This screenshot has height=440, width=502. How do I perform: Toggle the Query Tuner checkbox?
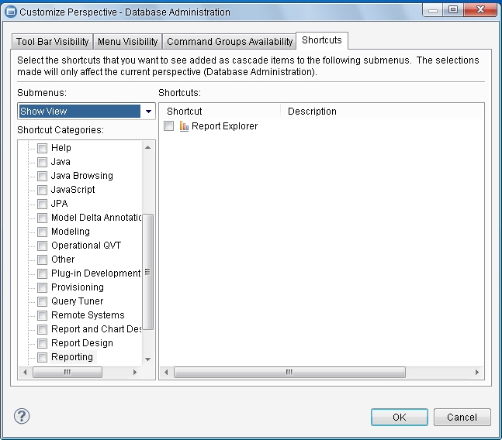43,301
